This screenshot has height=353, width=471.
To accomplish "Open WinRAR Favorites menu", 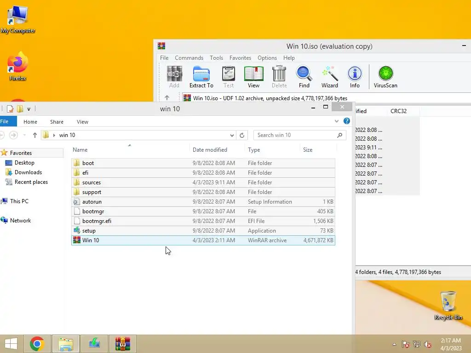I will 240,57.
